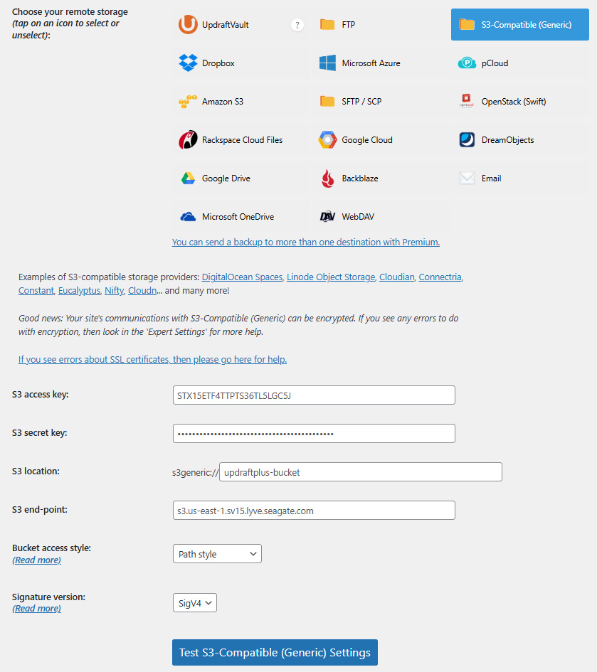Open the Bucket access style dropdown
The image size is (597, 672).
point(217,554)
